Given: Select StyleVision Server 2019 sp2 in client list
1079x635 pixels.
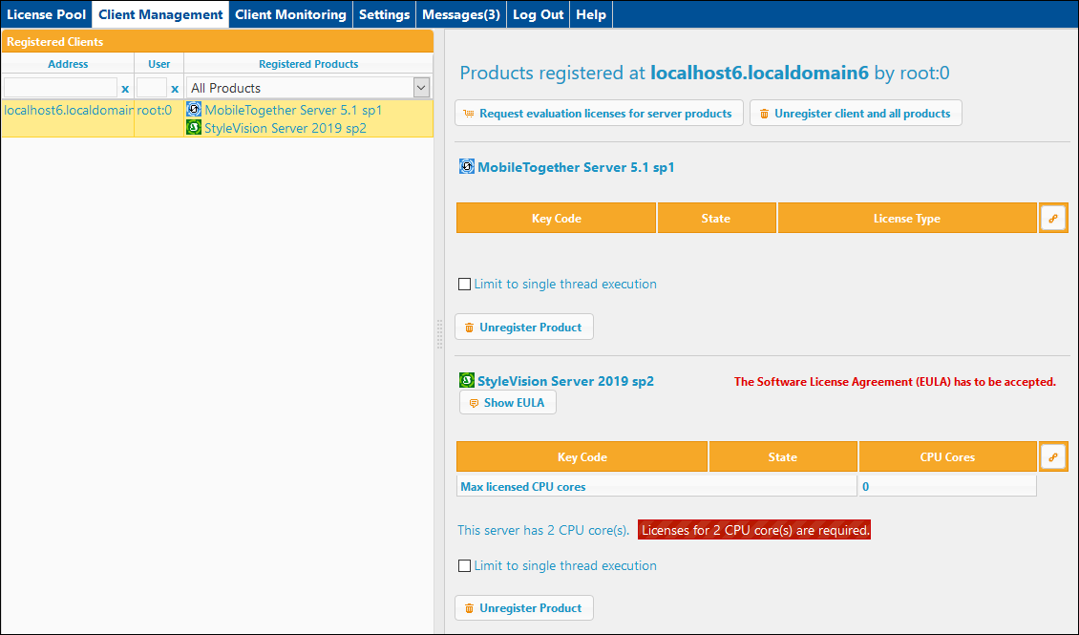Looking at the screenshot, I should (286, 128).
